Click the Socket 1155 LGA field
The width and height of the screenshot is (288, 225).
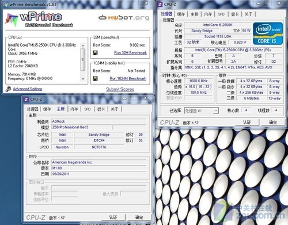218,36
